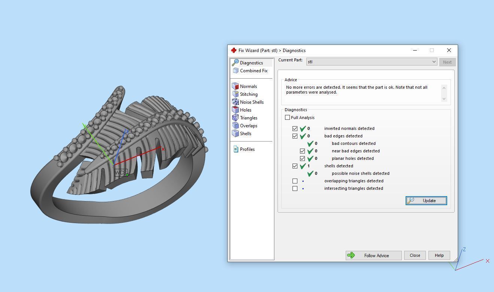The image size is (494, 292).
Task: Click the 'bad contours detected' text
Action: [x=354, y=143]
